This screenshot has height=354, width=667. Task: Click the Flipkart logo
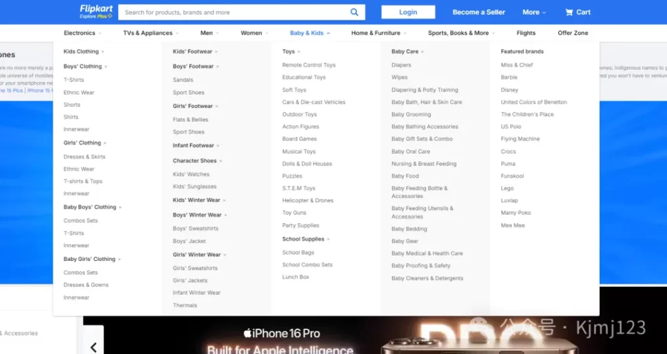click(96, 12)
